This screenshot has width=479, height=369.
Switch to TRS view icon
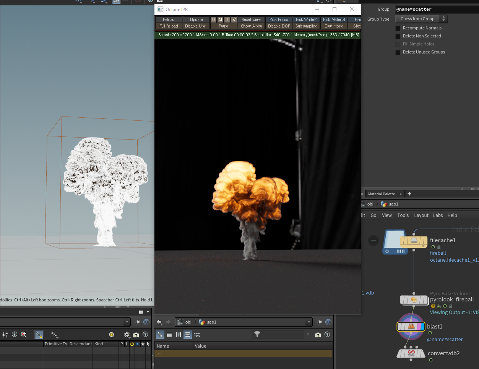coord(197,335)
